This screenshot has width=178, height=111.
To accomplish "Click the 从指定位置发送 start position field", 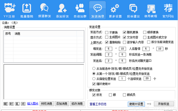I will click(122, 78).
